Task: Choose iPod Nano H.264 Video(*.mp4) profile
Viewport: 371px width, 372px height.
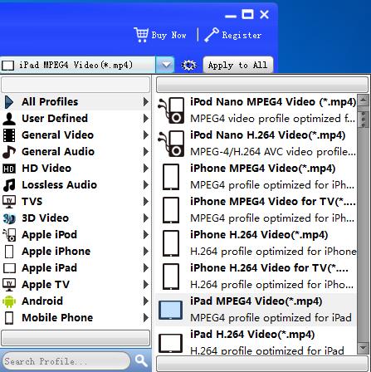Action: coord(256,144)
